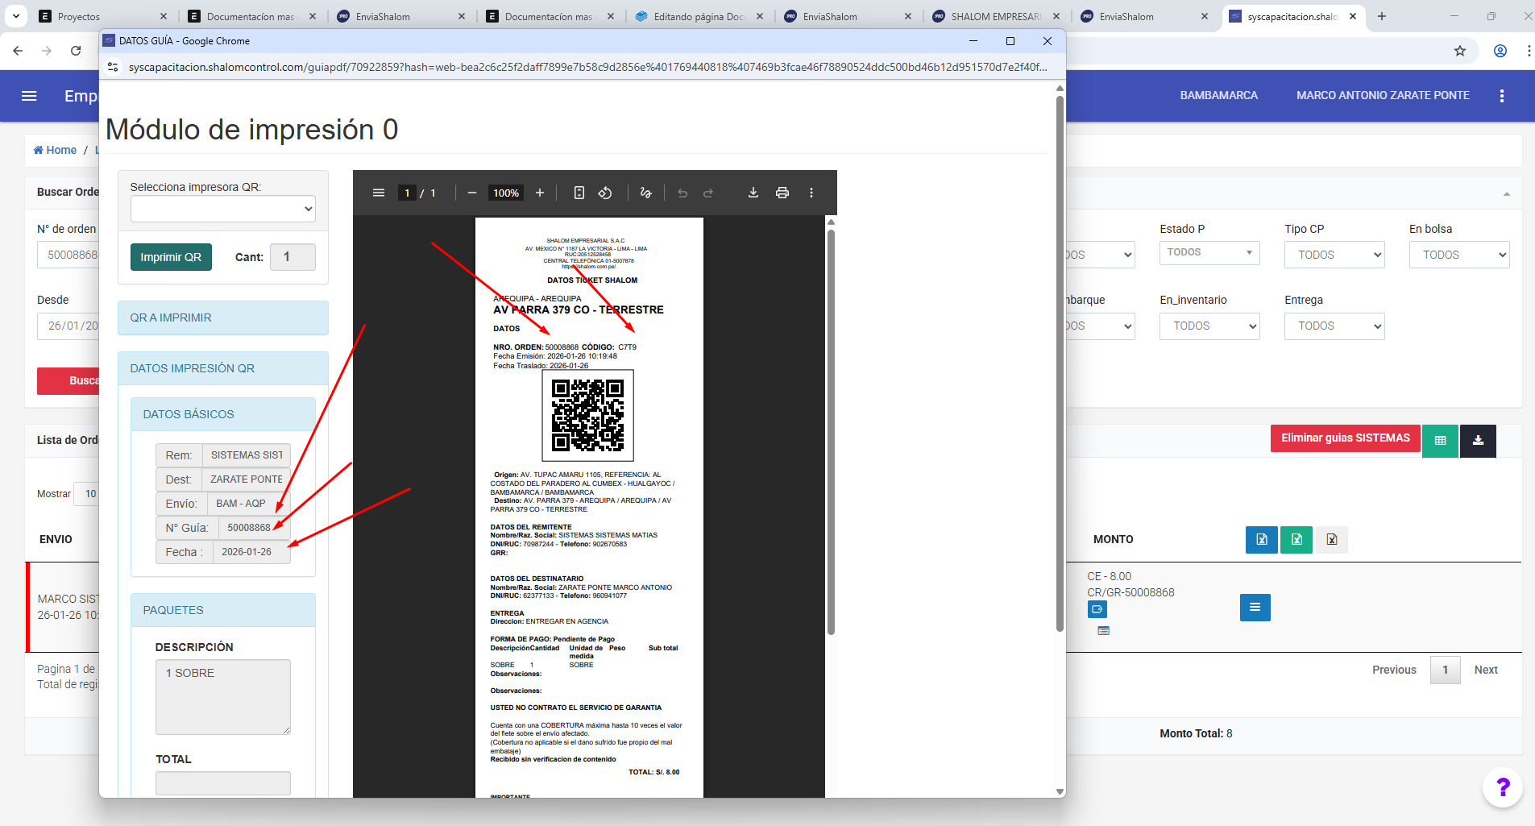Toggle the PDF sidebar menu icon
1535x826 pixels.
point(379,193)
